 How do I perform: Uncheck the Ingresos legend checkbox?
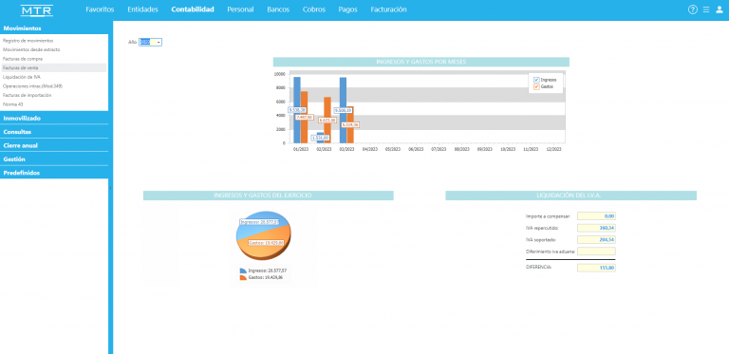click(536, 80)
